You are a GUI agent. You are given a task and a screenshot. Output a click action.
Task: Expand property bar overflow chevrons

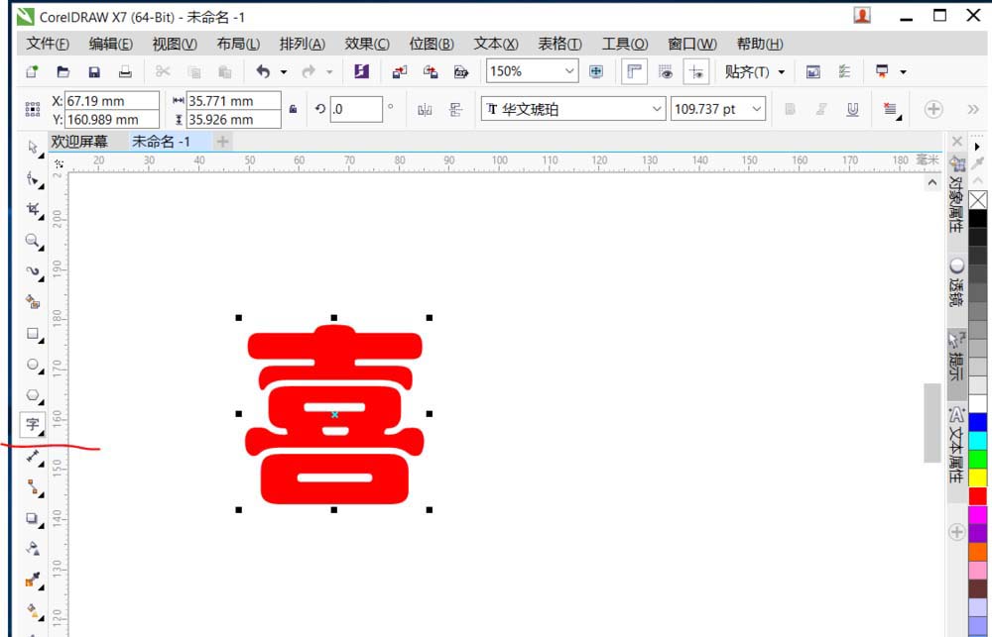pyautogui.click(x=973, y=109)
